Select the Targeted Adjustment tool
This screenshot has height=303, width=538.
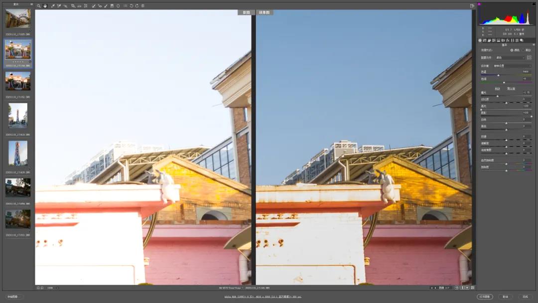[x=65, y=6]
